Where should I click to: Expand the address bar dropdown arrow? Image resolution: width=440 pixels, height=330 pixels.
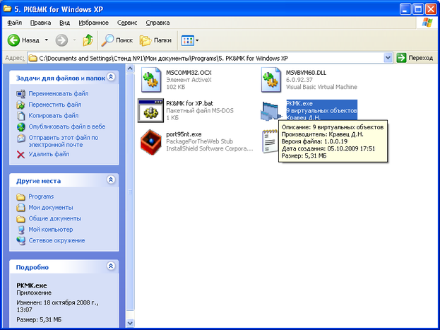point(388,57)
